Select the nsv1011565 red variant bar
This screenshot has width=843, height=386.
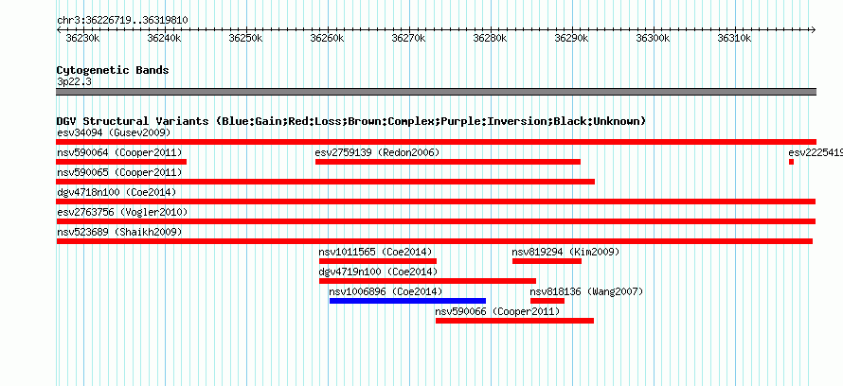point(378,261)
